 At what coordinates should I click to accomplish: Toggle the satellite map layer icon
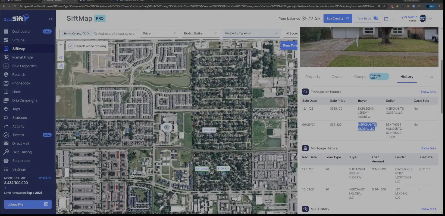pos(61,66)
